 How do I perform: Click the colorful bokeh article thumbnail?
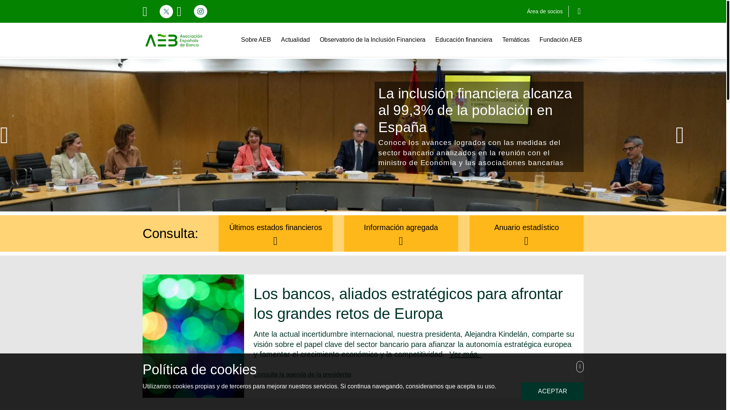(193, 336)
